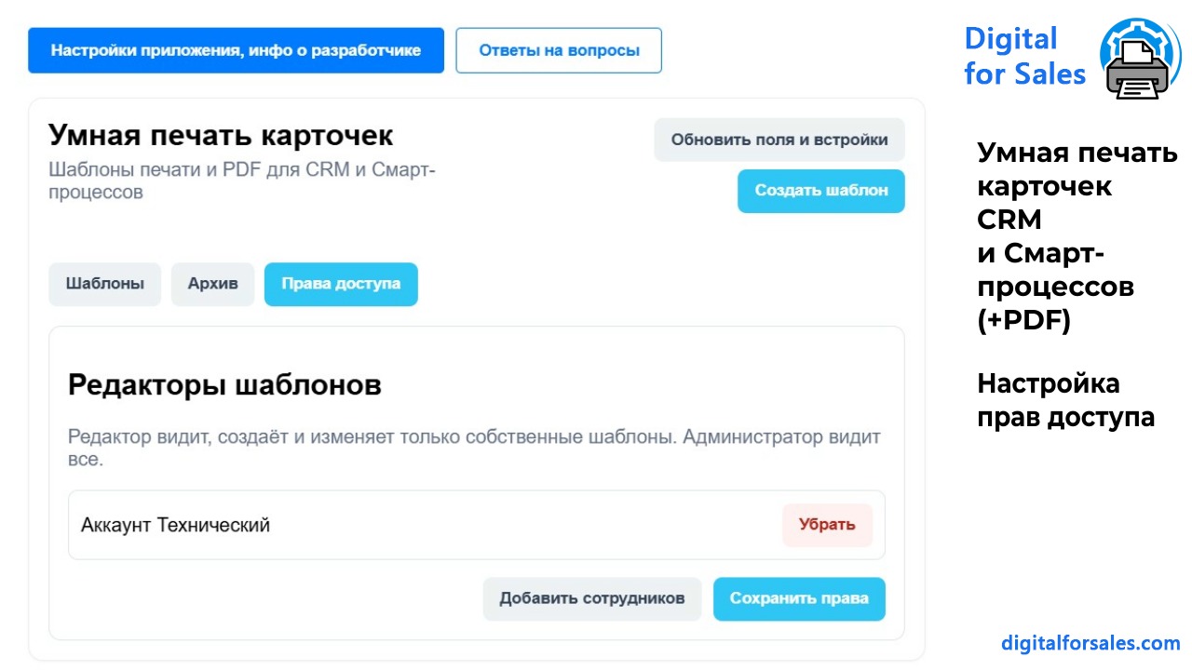1192x670 pixels.
Task: Open the "Ответы на вопросы" button
Action: [x=559, y=50]
